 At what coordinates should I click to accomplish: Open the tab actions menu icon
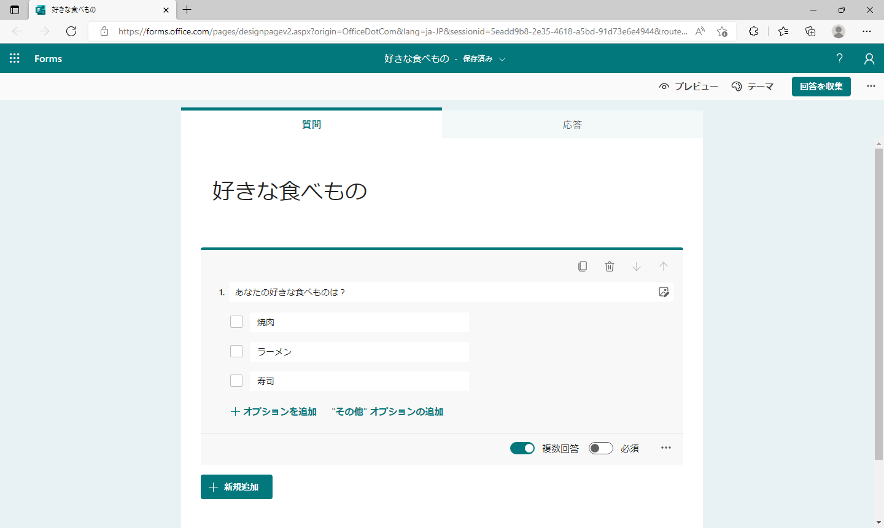point(15,10)
